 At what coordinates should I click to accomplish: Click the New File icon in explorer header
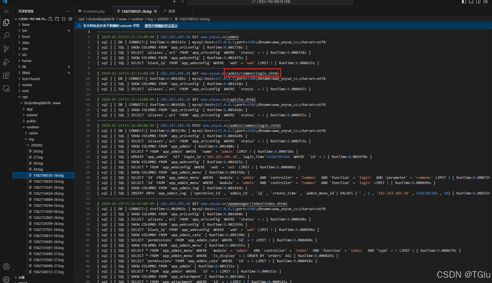tap(51, 19)
